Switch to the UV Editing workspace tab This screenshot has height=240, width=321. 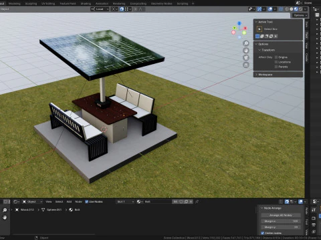48,3
